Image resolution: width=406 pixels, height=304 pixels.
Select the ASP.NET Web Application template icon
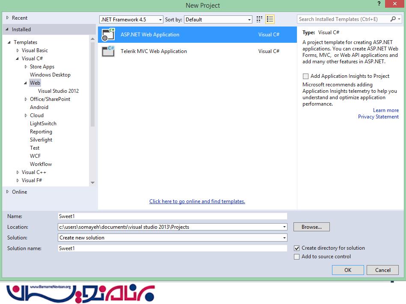pos(108,35)
